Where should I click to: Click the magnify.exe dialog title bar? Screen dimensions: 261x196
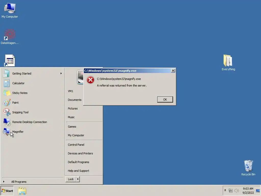tap(127, 71)
